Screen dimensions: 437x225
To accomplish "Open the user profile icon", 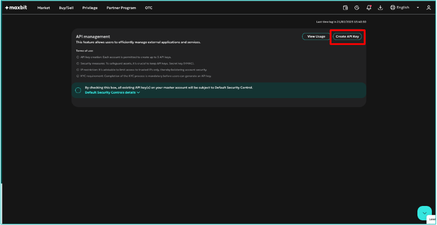I will click(x=429, y=8).
